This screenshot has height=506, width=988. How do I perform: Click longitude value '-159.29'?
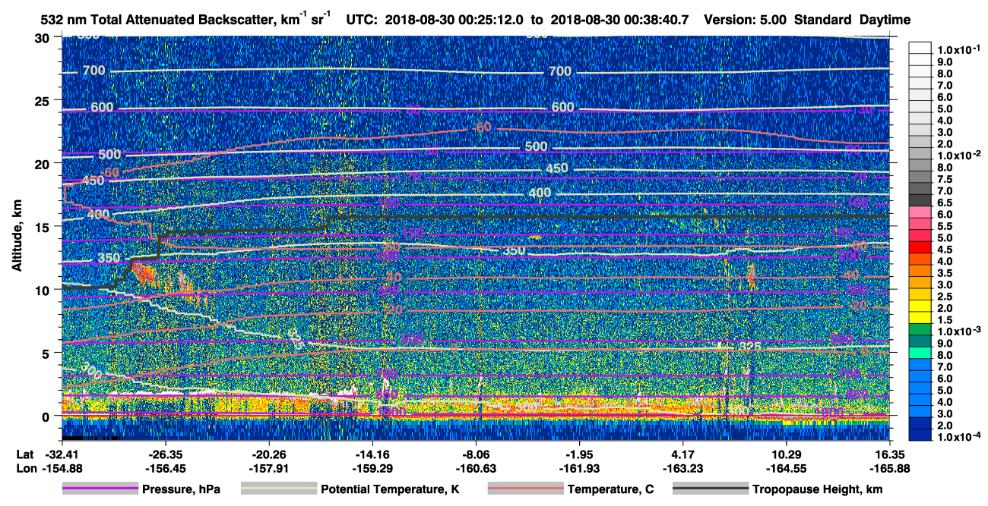click(372, 468)
